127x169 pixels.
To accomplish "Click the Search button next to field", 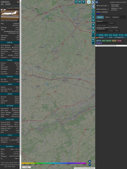I will click(112, 23).
